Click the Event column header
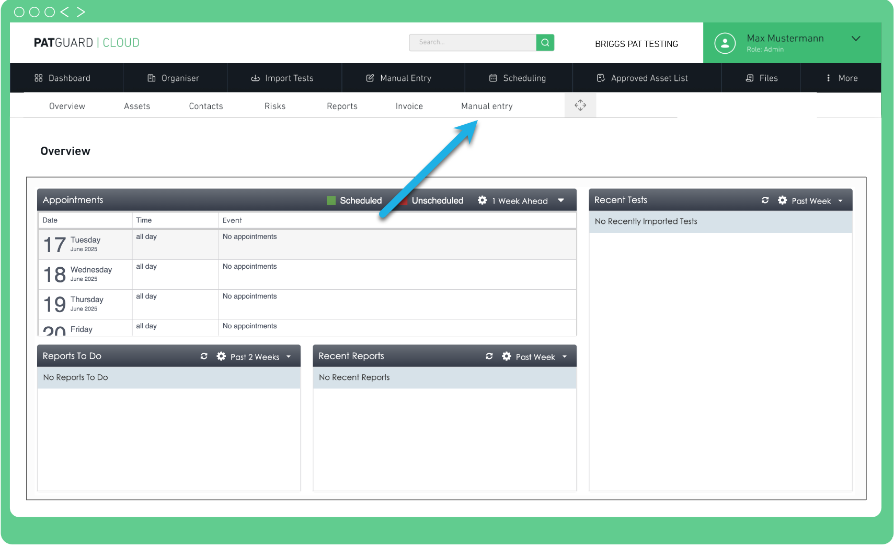This screenshot has height=547, width=894. coord(397,220)
